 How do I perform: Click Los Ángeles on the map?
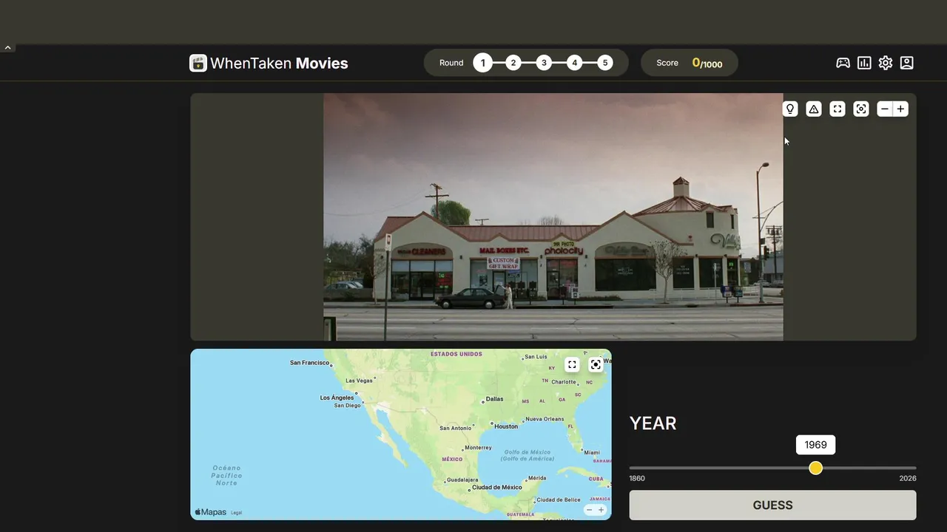[x=337, y=398]
